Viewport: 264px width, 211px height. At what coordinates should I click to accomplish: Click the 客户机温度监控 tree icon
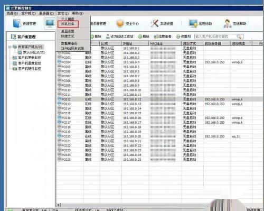[x=15, y=63]
